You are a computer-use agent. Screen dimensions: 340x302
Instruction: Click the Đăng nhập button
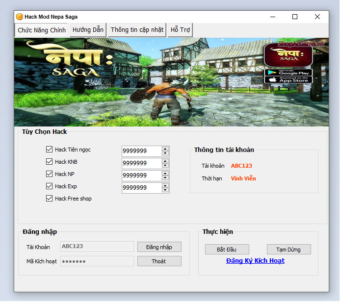pyautogui.click(x=159, y=247)
